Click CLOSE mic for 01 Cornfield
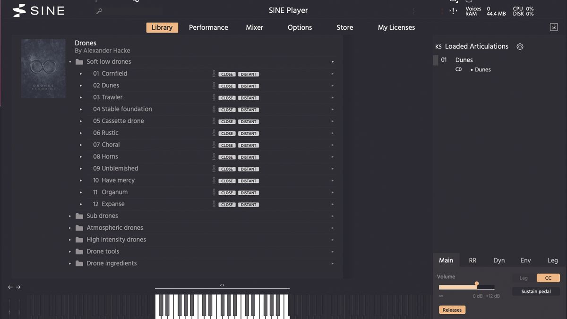The height and width of the screenshot is (319, 567). (227, 74)
